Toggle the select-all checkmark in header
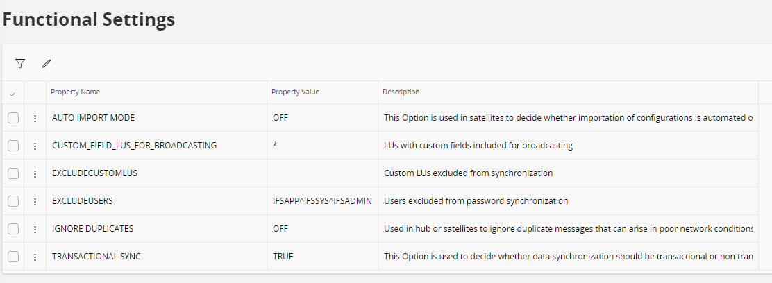The height and width of the screenshot is (283, 772). [x=12, y=93]
